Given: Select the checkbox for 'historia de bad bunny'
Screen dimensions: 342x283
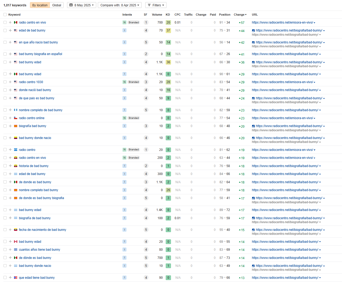Looking at the screenshot, I should click(5, 166).
